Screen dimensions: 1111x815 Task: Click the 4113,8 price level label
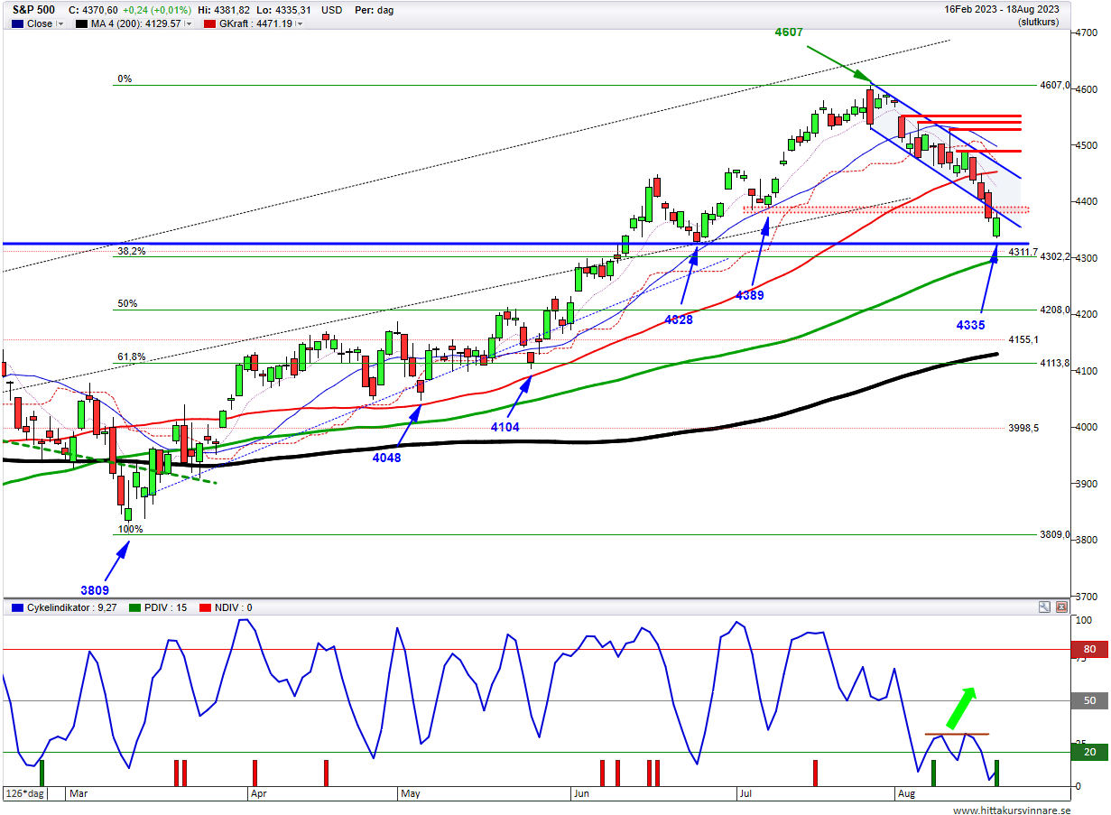1054,364
